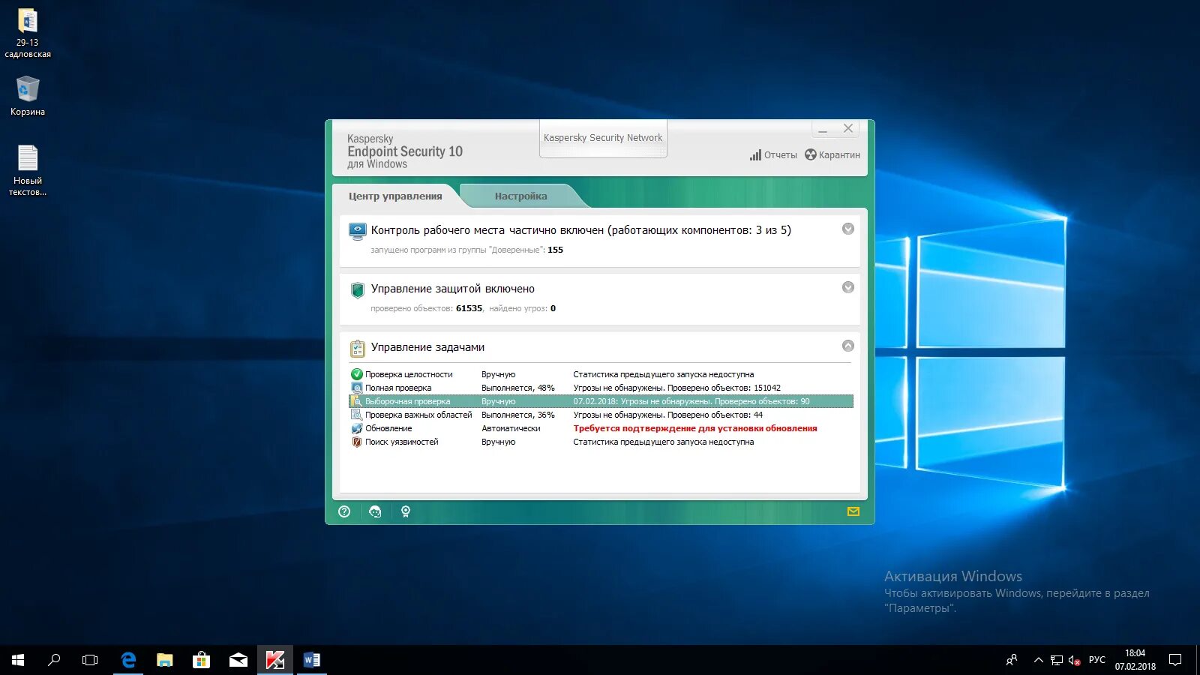This screenshot has width=1200, height=675.
Task: Click the green protection shield icon
Action: (358, 289)
